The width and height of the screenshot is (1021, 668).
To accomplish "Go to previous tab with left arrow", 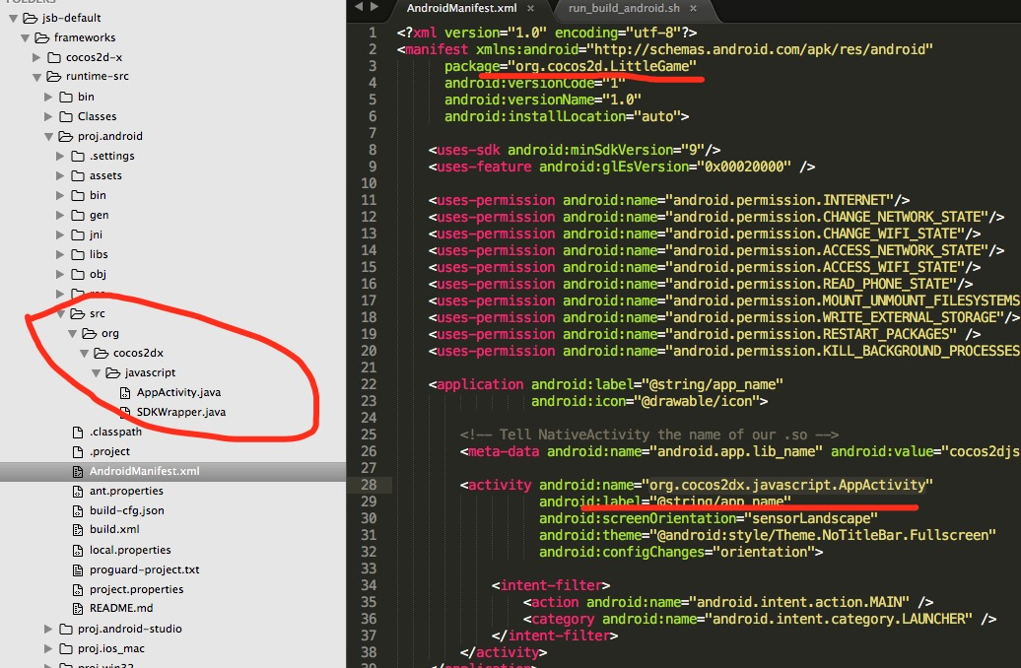I will tap(359, 7).
